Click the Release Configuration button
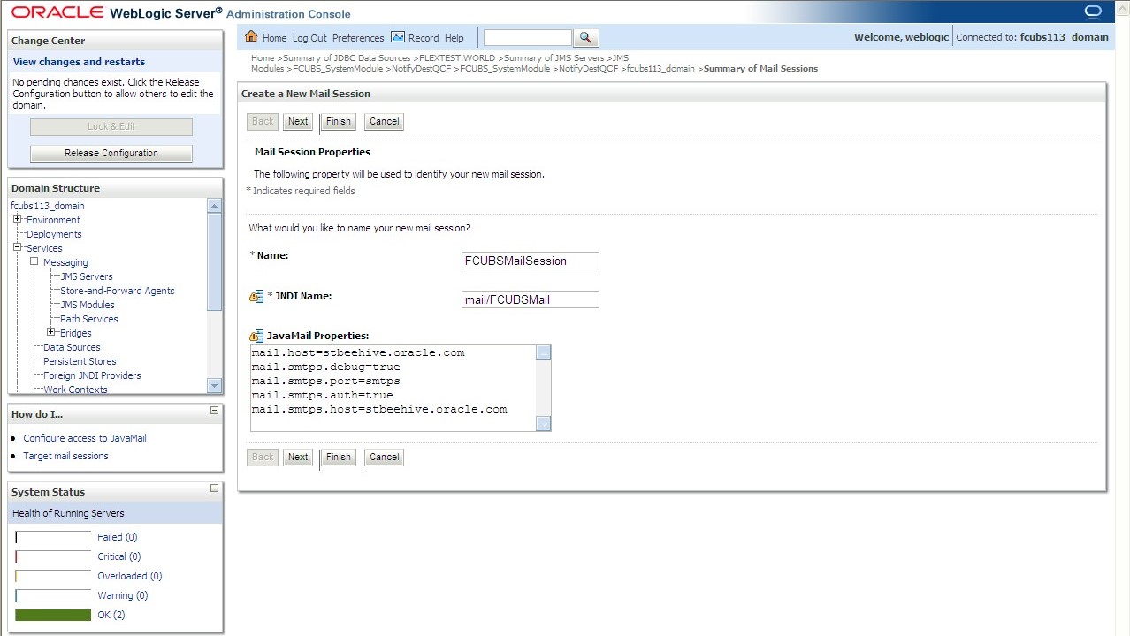The height and width of the screenshot is (636, 1130). tap(111, 153)
